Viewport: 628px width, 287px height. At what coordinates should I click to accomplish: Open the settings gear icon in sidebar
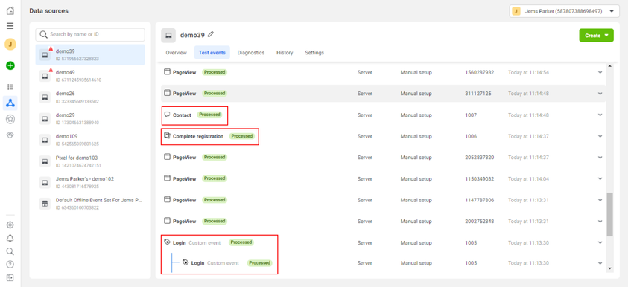click(10, 225)
